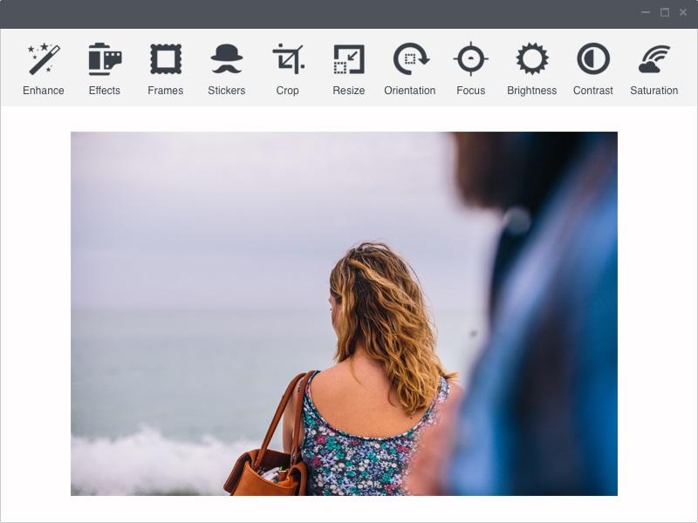698x523 pixels.
Task: Close the photo editor window
Action: click(683, 12)
